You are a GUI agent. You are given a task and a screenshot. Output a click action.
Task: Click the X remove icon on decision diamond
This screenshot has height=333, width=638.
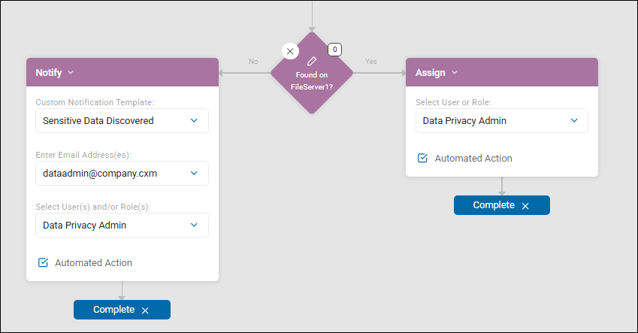(290, 51)
